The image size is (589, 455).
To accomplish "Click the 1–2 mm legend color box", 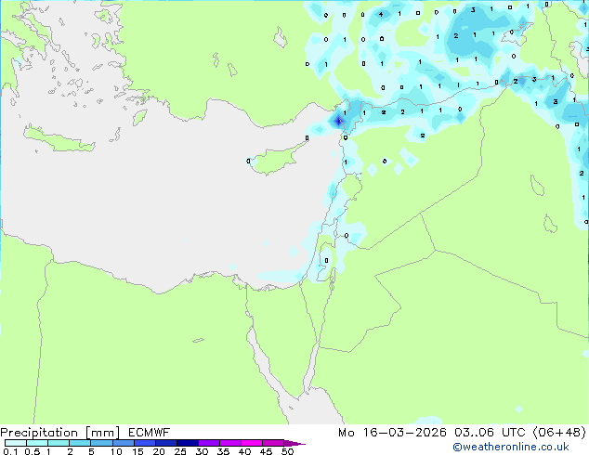I will tap(59, 443).
